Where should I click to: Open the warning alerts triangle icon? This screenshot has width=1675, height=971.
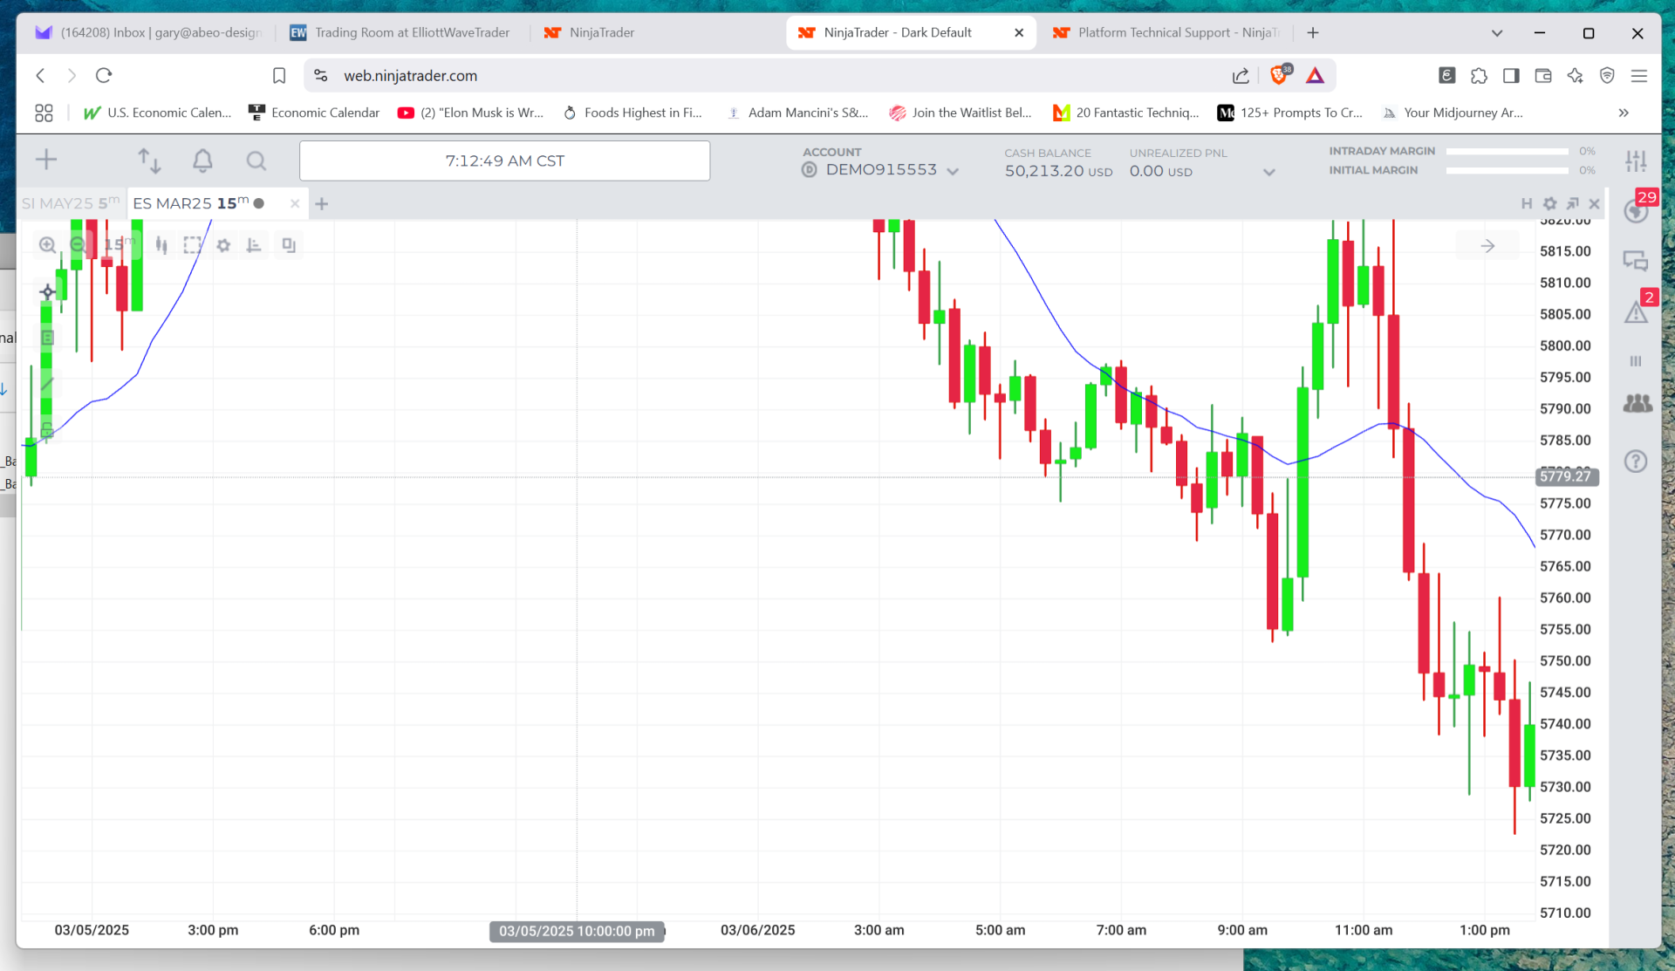click(x=1636, y=311)
